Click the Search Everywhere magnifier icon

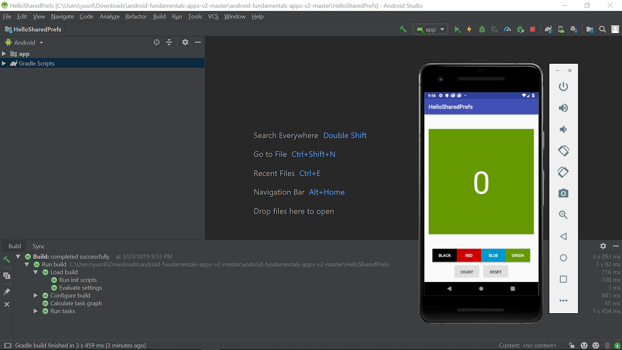pos(602,29)
